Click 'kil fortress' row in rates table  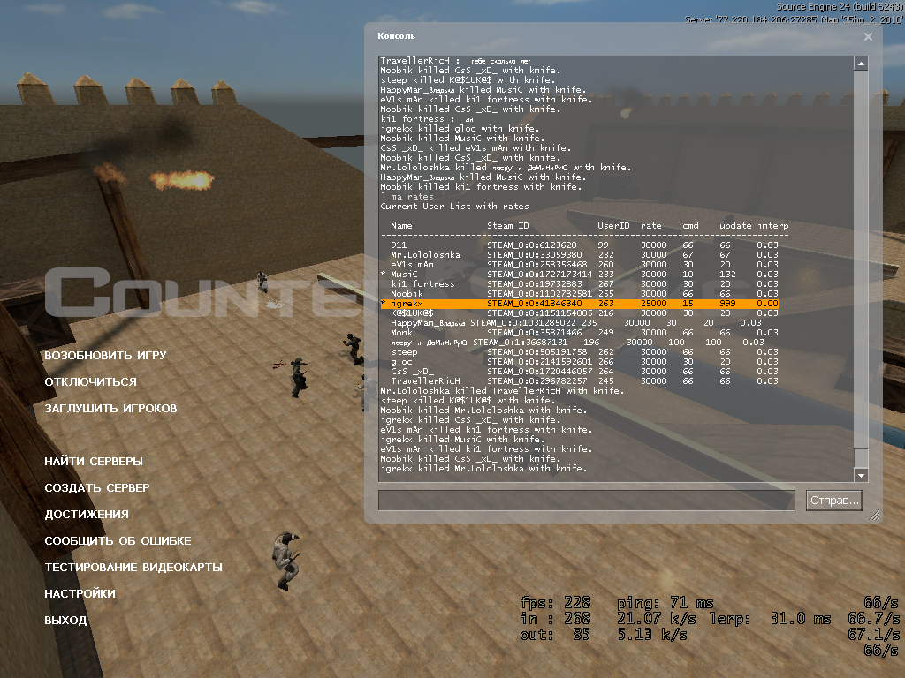click(x=584, y=283)
